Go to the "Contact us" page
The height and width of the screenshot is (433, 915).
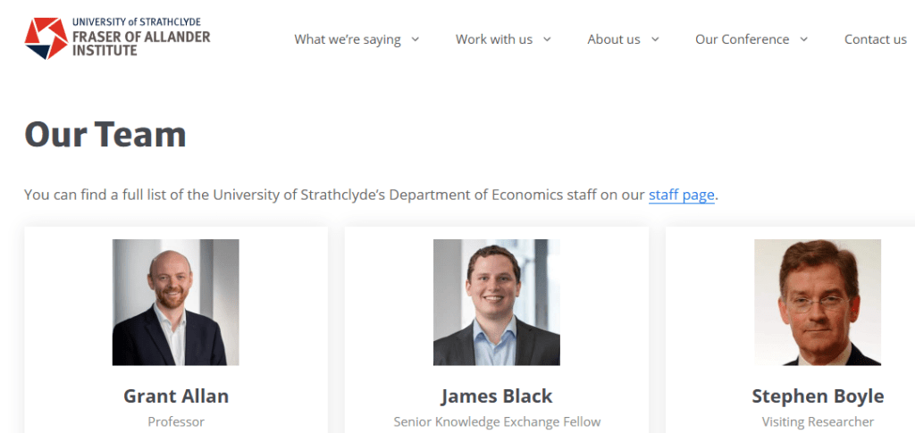(876, 39)
